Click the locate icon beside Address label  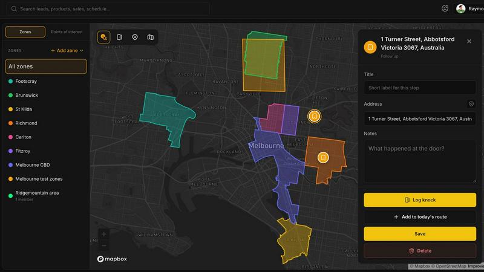click(471, 104)
